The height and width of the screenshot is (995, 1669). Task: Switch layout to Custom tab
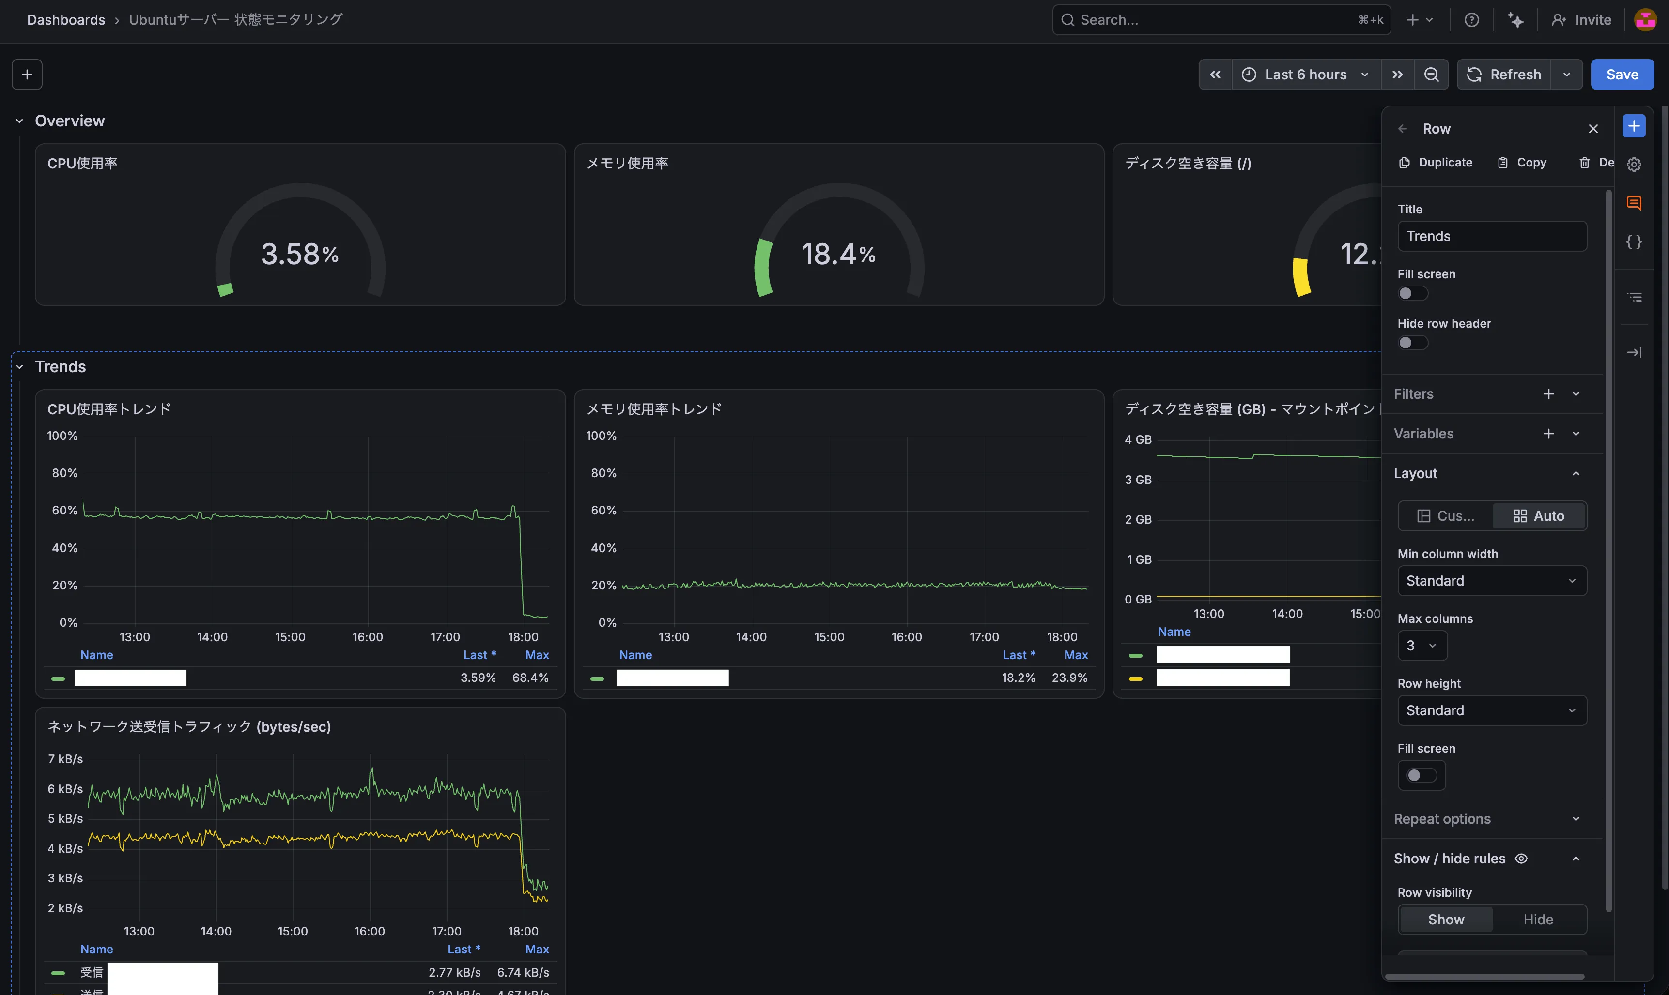click(x=1446, y=515)
